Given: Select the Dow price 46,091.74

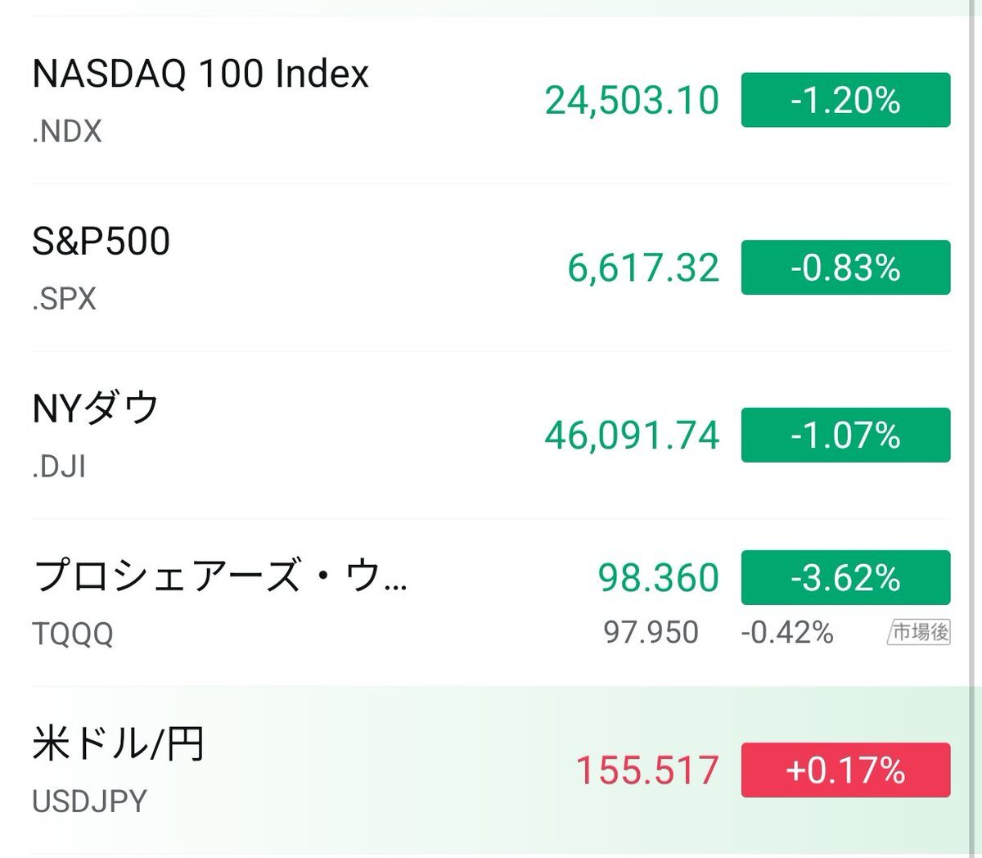Looking at the screenshot, I should point(632,435).
